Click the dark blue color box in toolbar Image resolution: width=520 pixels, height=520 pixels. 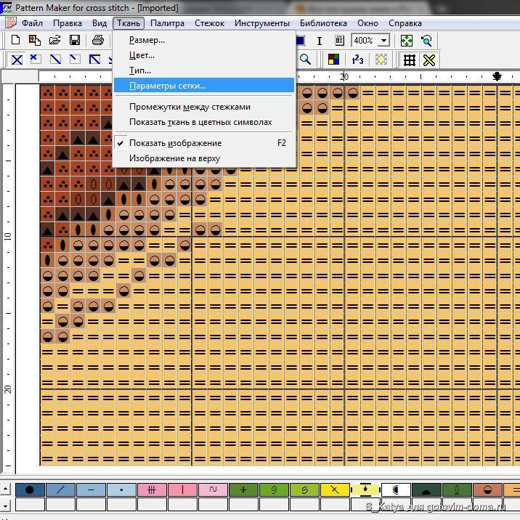pyautogui.click(x=301, y=41)
